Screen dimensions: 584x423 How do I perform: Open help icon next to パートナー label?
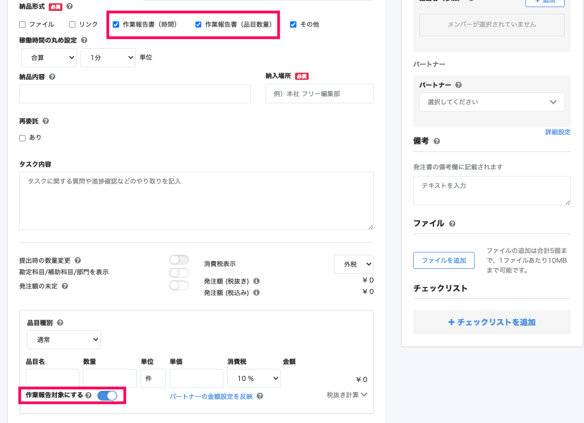click(459, 85)
